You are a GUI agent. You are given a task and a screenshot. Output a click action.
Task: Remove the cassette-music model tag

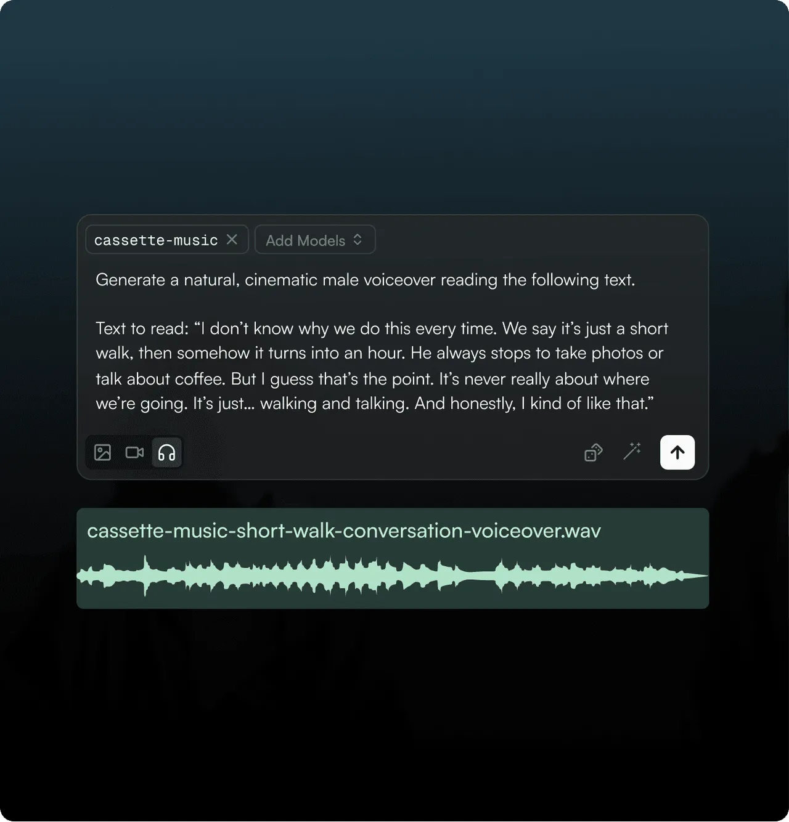tap(232, 240)
